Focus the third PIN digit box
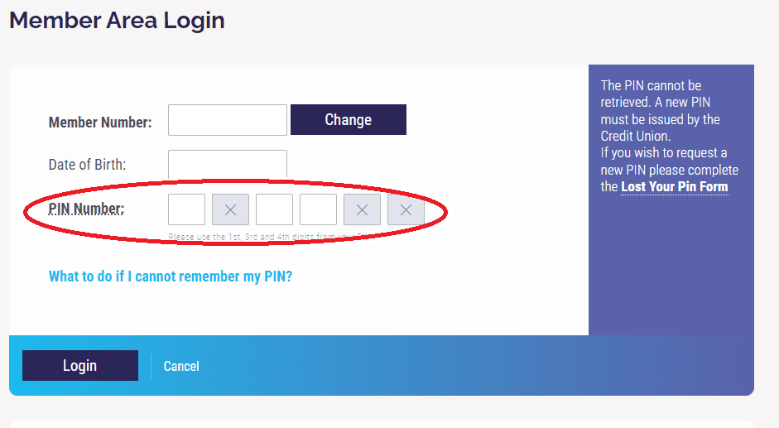Image resolution: width=779 pixels, height=428 pixels. coord(274,209)
